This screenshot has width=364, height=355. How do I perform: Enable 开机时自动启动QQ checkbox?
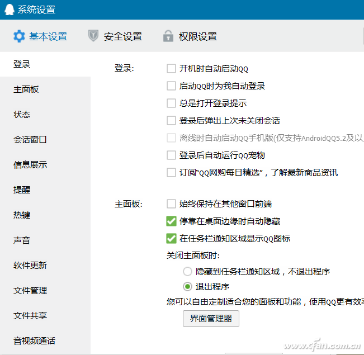[x=171, y=69]
